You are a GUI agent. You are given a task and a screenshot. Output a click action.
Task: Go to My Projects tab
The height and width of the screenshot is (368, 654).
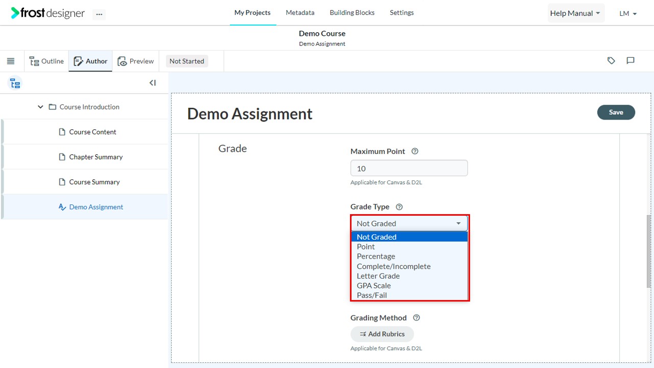252,13
